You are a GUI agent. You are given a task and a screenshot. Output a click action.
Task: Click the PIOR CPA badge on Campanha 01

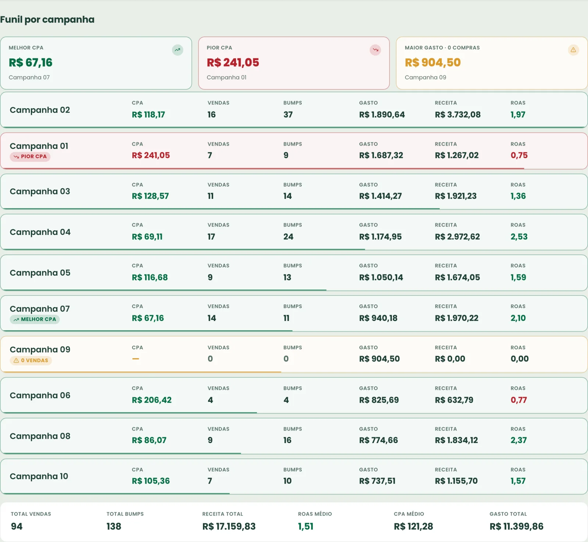30,157
